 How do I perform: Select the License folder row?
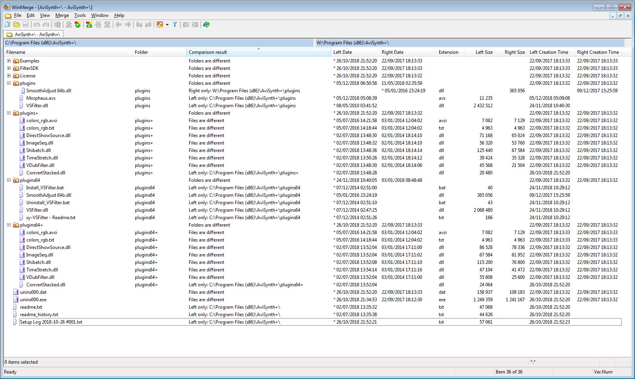pyautogui.click(x=313, y=76)
